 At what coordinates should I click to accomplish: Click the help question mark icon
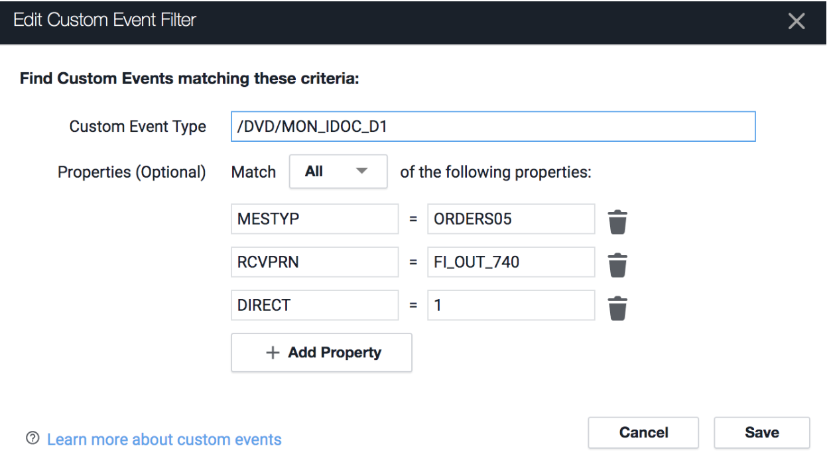click(31, 439)
